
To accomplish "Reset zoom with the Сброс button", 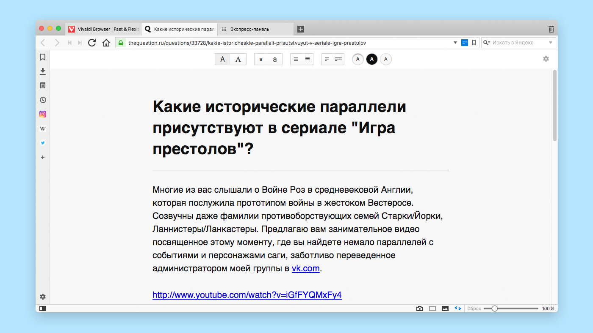I will tap(474, 308).
